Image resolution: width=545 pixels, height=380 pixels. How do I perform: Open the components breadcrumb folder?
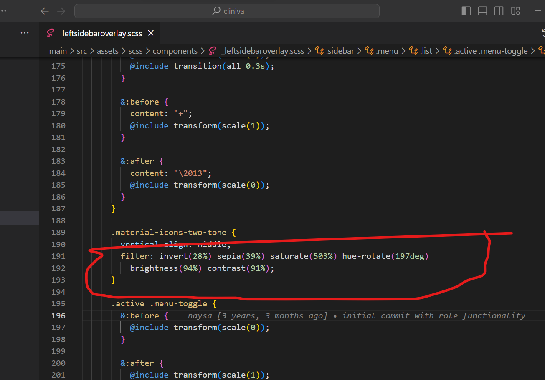click(175, 51)
